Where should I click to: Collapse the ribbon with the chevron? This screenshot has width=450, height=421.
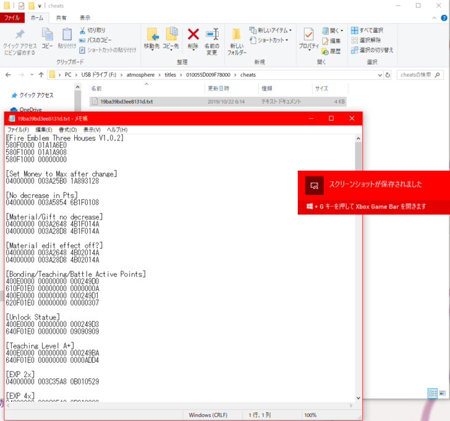(x=434, y=18)
